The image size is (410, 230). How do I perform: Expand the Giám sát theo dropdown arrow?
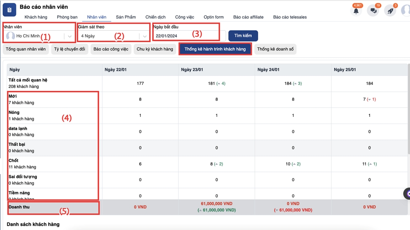(145, 36)
